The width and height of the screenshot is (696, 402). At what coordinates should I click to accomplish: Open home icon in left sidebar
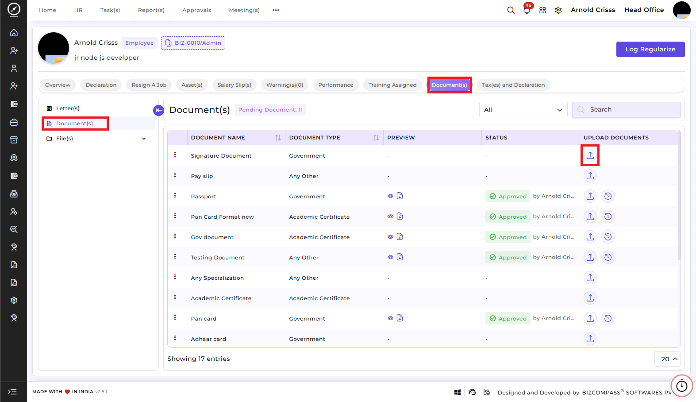click(14, 33)
